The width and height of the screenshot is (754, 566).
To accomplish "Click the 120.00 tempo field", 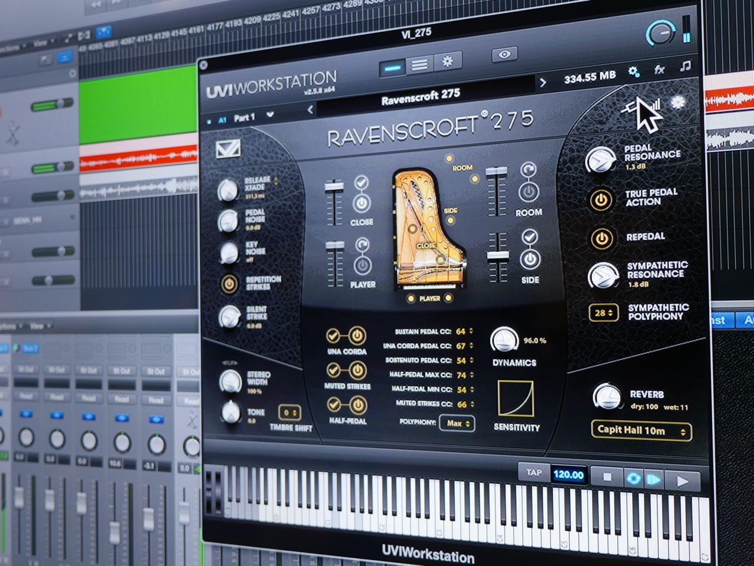I will (x=568, y=475).
